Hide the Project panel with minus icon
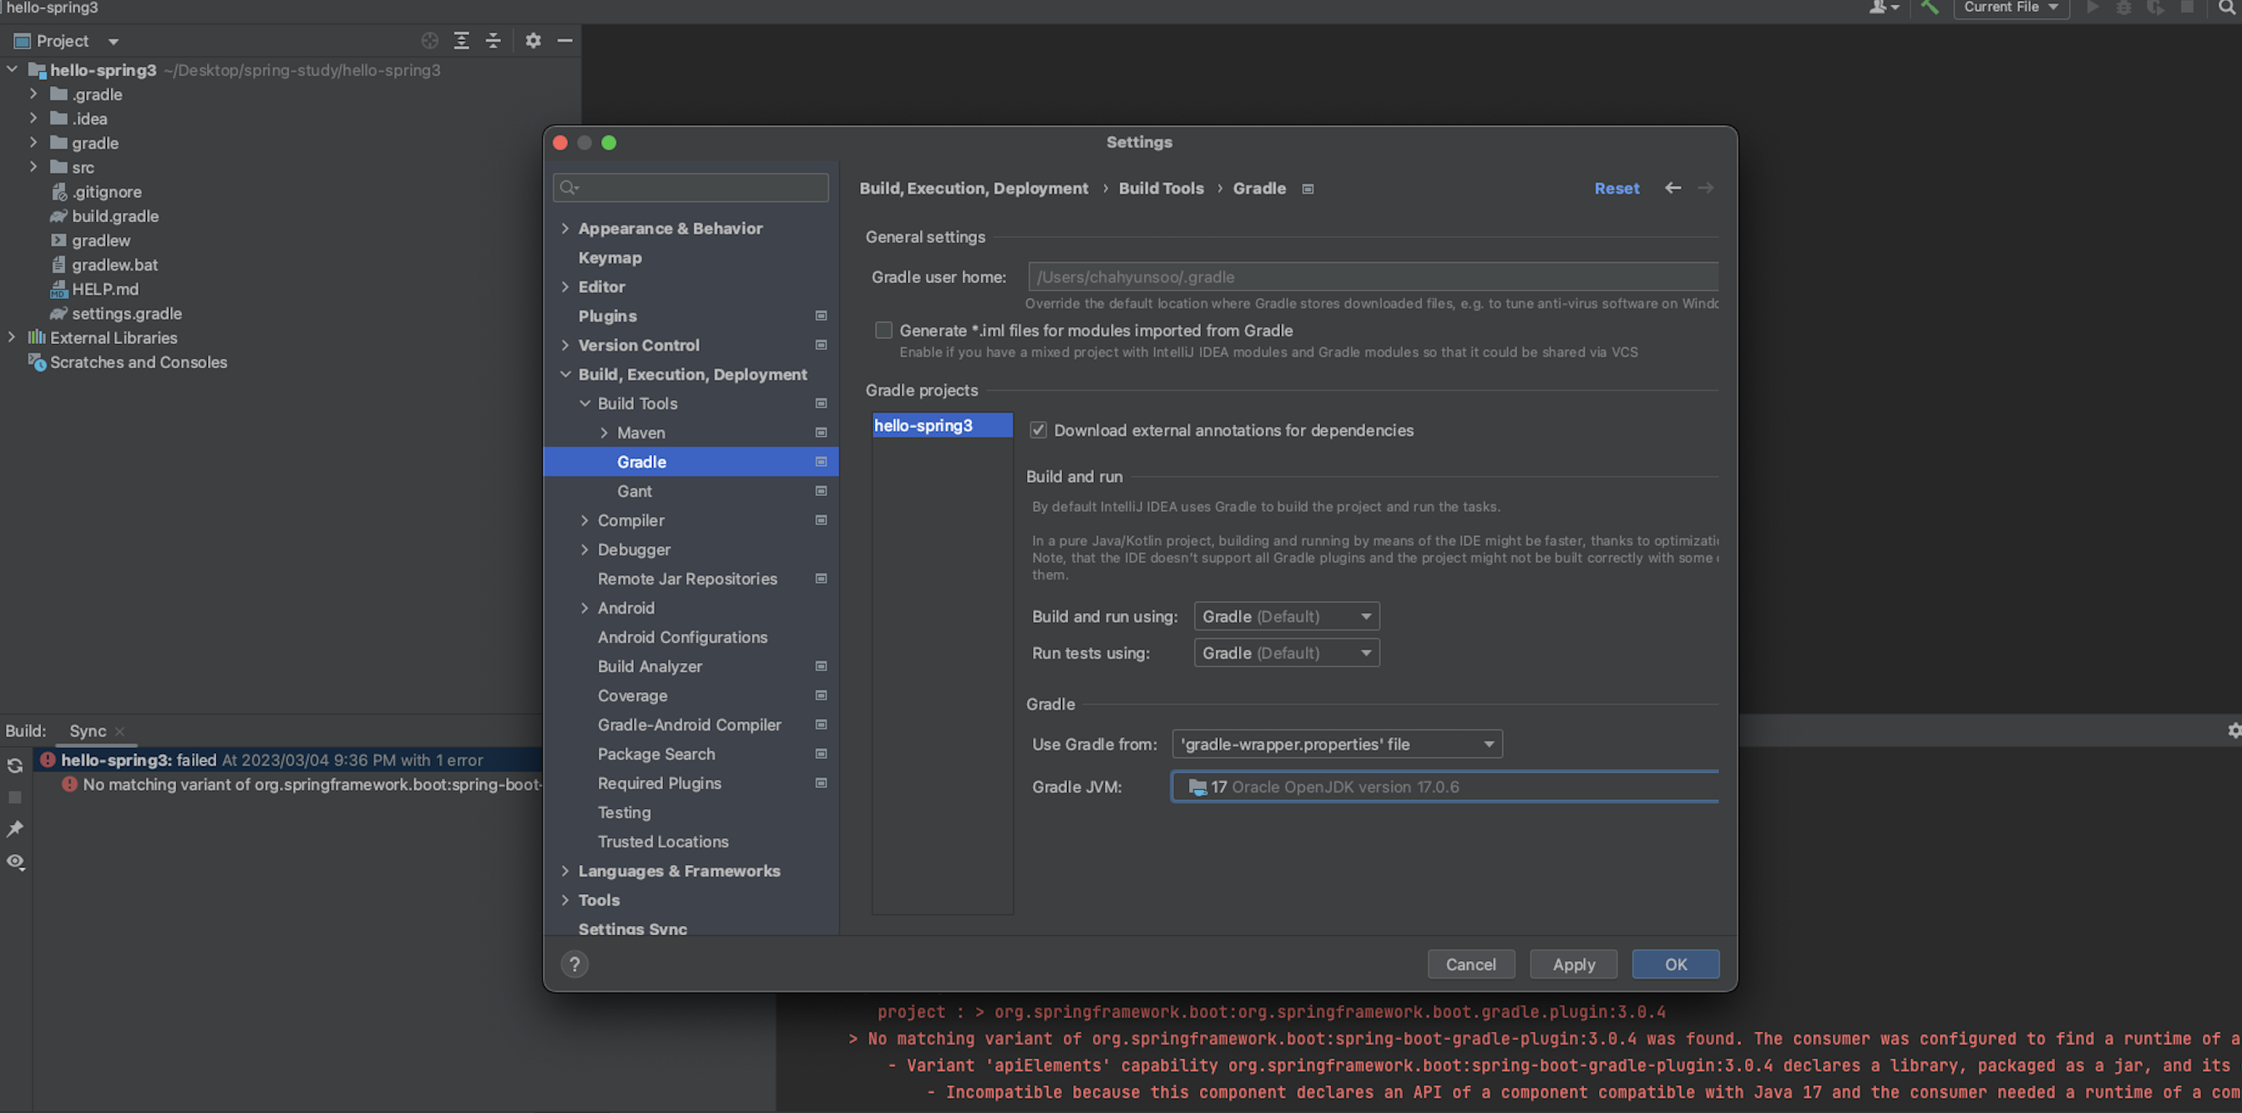Image resolution: width=2242 pixels, height=1113 pixels. [564, 40]
